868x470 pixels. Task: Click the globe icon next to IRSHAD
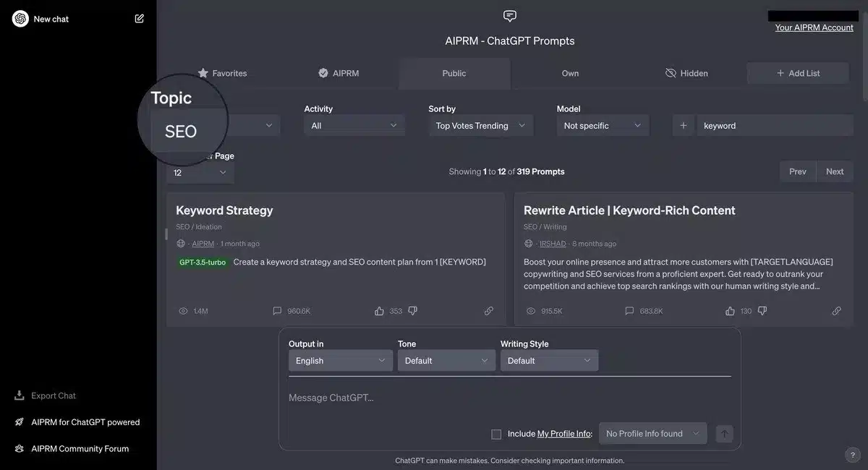[529, 244]
